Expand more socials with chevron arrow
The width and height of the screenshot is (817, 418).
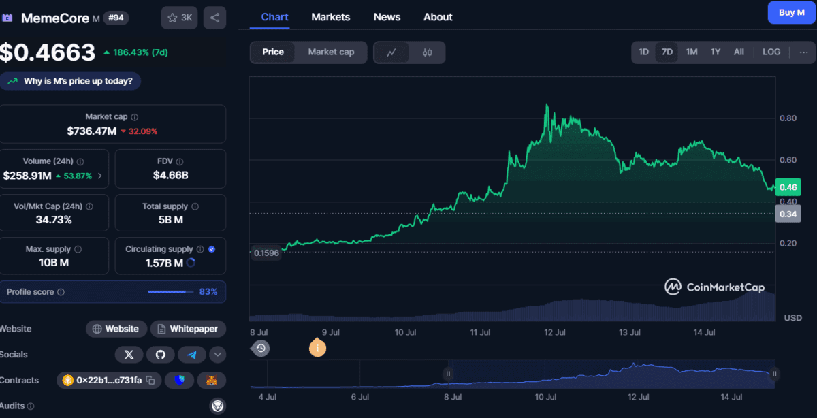[218, 355]
